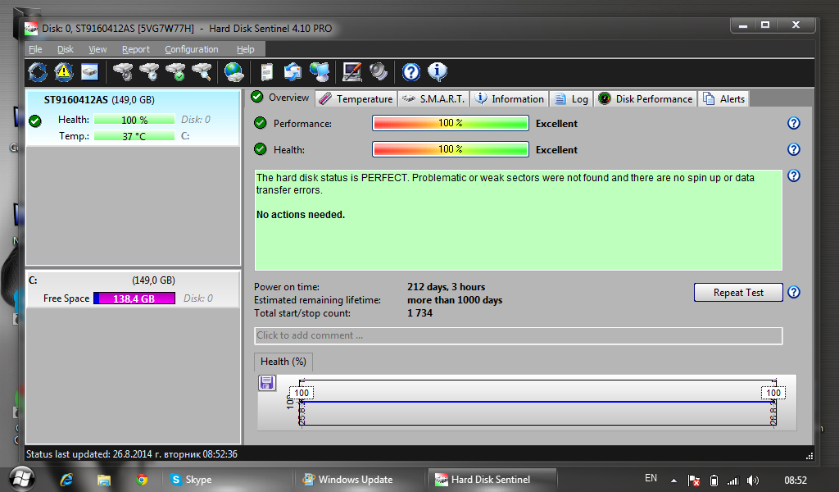Viewport: 839px width, 492px height.
Task: Open Windows Explorer folder from the taskbar
Action: click(104, 480)
